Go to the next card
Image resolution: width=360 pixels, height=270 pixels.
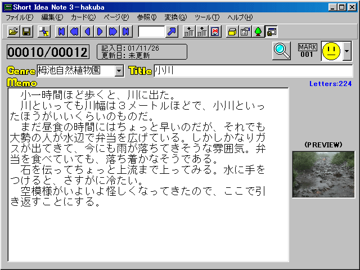pyautogui.click(x=100, y=31)
